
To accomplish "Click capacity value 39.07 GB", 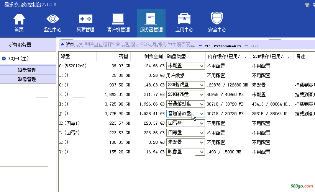I will [x=121, y=66].
